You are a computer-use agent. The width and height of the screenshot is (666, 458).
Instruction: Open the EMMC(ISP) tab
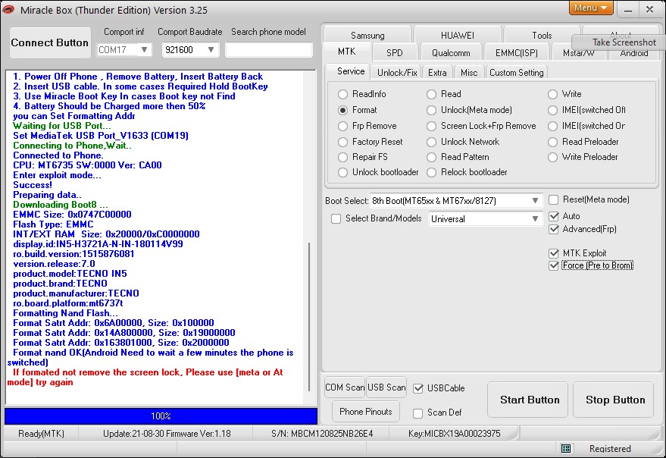click(x=517, y=53)
